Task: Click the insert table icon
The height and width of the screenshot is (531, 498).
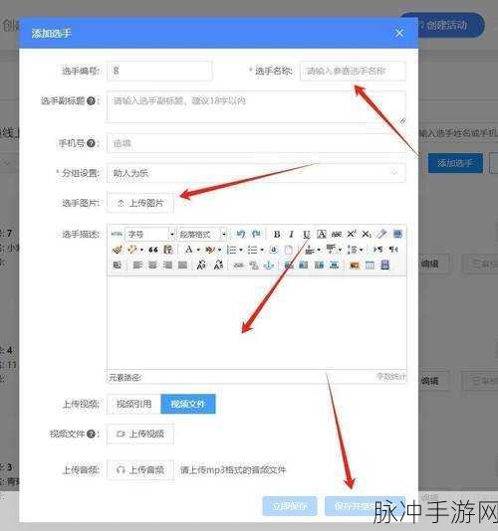Action: [x=370, y=265]
